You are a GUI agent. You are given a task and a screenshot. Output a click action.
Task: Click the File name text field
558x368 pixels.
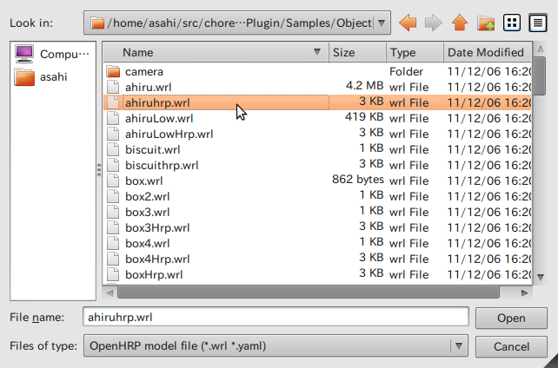click(x=276, y=318)
